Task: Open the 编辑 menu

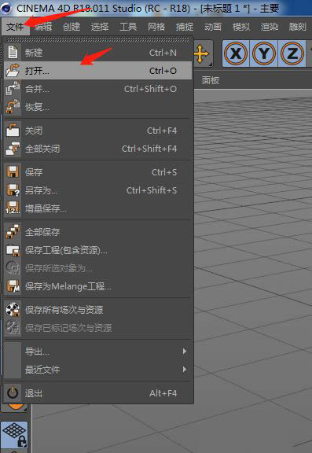Action: point(43,27)
